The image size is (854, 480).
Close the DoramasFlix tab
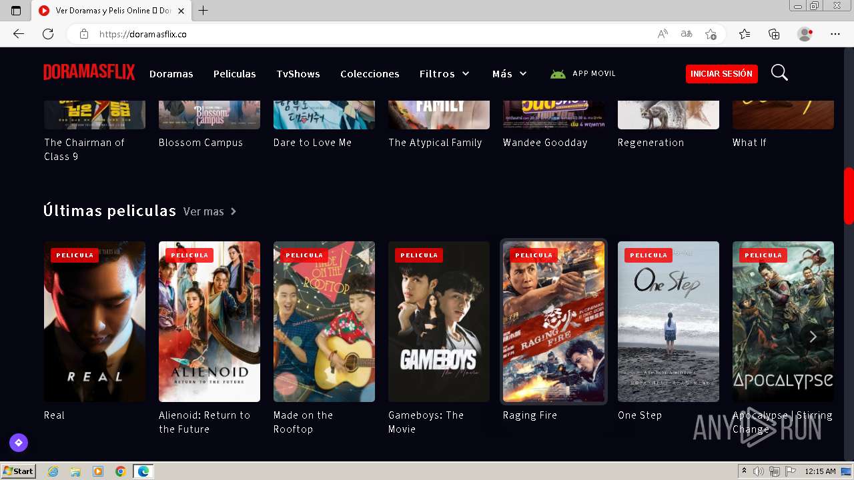point(181,11)
